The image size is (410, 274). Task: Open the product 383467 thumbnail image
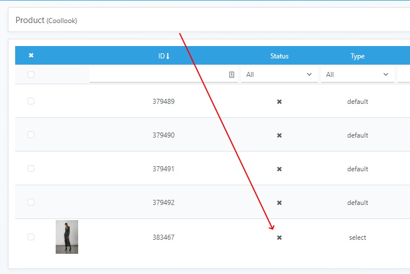67,237
